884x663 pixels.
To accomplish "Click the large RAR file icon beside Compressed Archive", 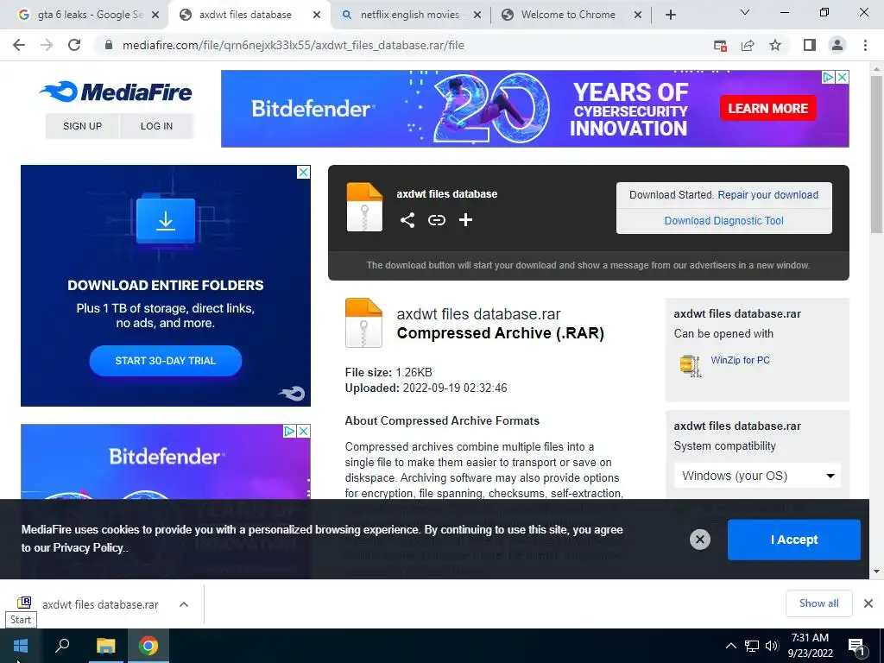I will tap(363, 323).
